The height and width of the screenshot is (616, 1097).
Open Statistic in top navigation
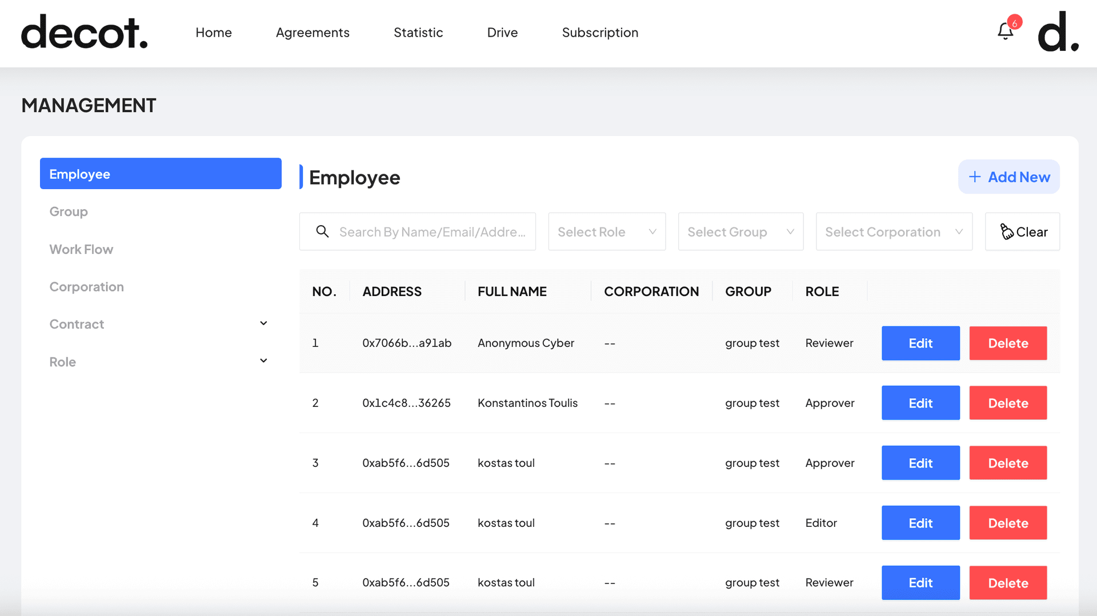[418, 33]
